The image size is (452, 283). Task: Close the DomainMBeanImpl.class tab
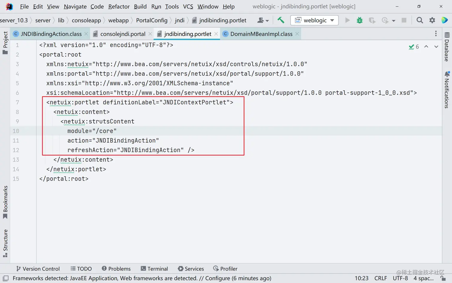click(297, 34)
